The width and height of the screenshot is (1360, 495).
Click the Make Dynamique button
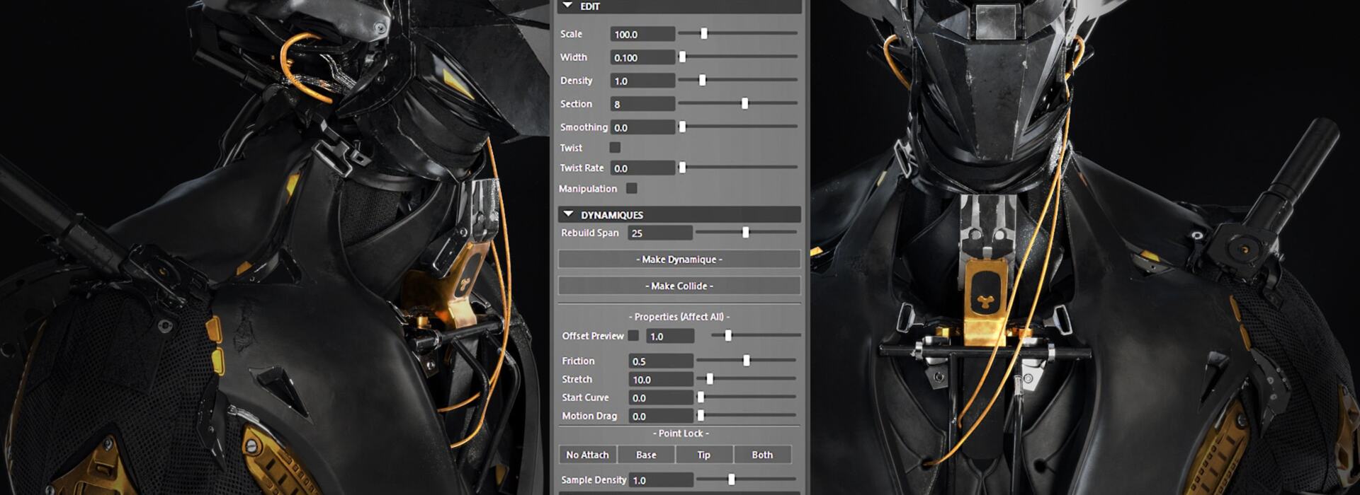click(x=679, y=260)
